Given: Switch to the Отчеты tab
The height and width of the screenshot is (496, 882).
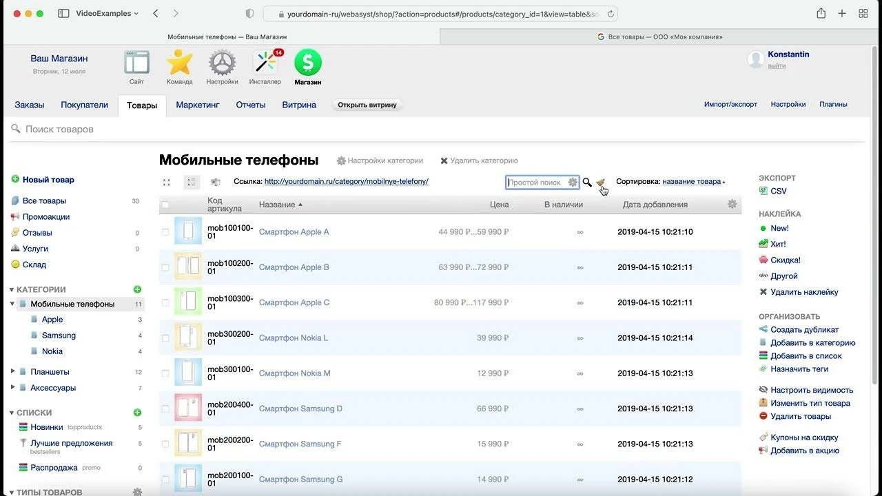Looking at the screenshot, I should click(251, 105).
